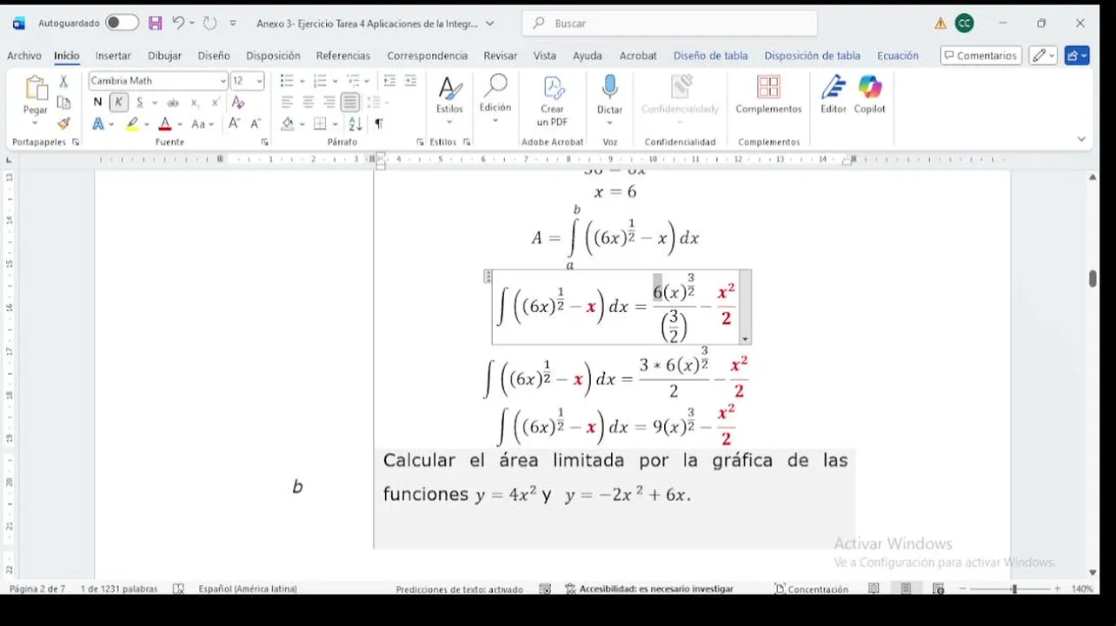Image resolution: width=1116 pixels, height=626 pixels.
Task: Click the Pegar clipboard icon
Action: click(36, 89)
